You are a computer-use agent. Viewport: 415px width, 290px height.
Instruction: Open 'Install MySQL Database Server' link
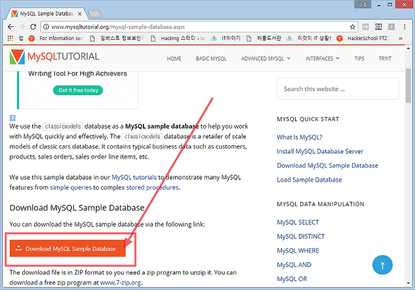(x=320, y=151)
